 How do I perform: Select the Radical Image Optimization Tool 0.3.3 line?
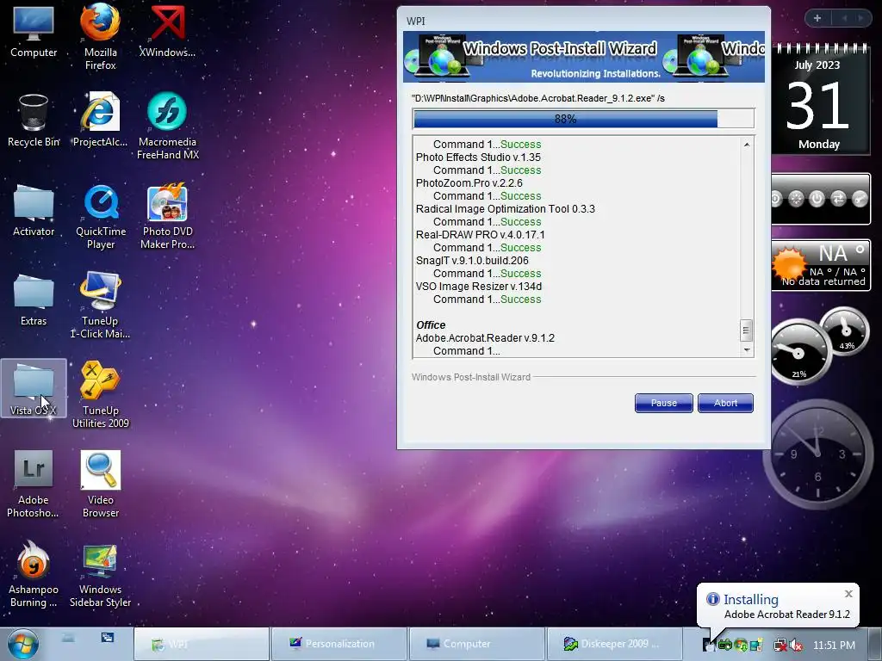[505, 209]
